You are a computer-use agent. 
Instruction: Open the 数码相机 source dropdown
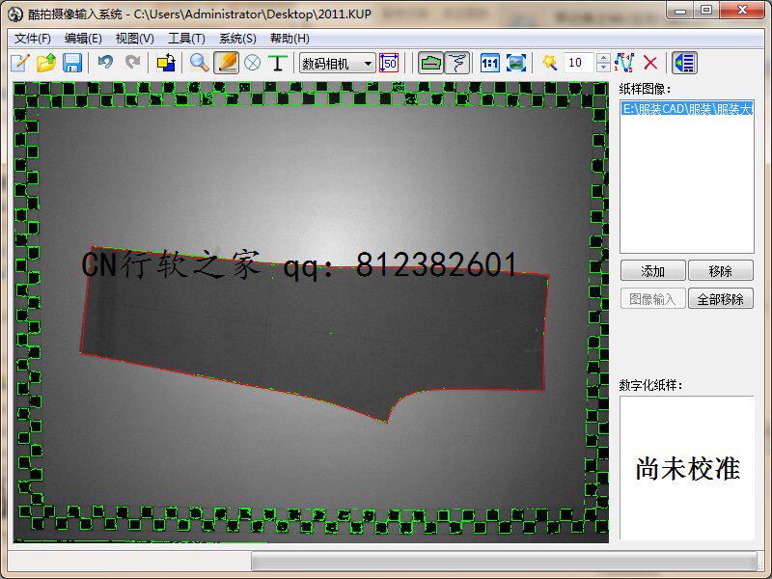click(x=337, y=64)
